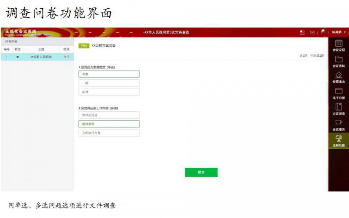Click the 待评 result link in row 1
This screenshot has width=349, height=218.
click(66, 57)
